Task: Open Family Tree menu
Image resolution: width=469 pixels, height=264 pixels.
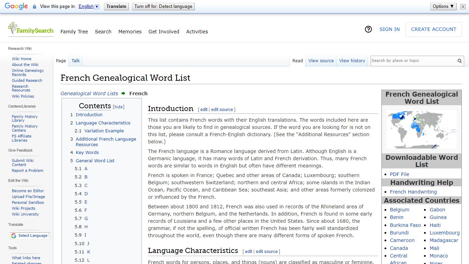Action: [74, 32]
